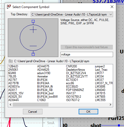Select the Ammeter component

coord(42,76)
